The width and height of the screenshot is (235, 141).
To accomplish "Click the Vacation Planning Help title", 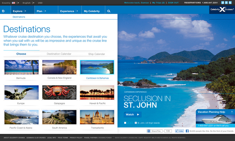I will tap(211, 112).
